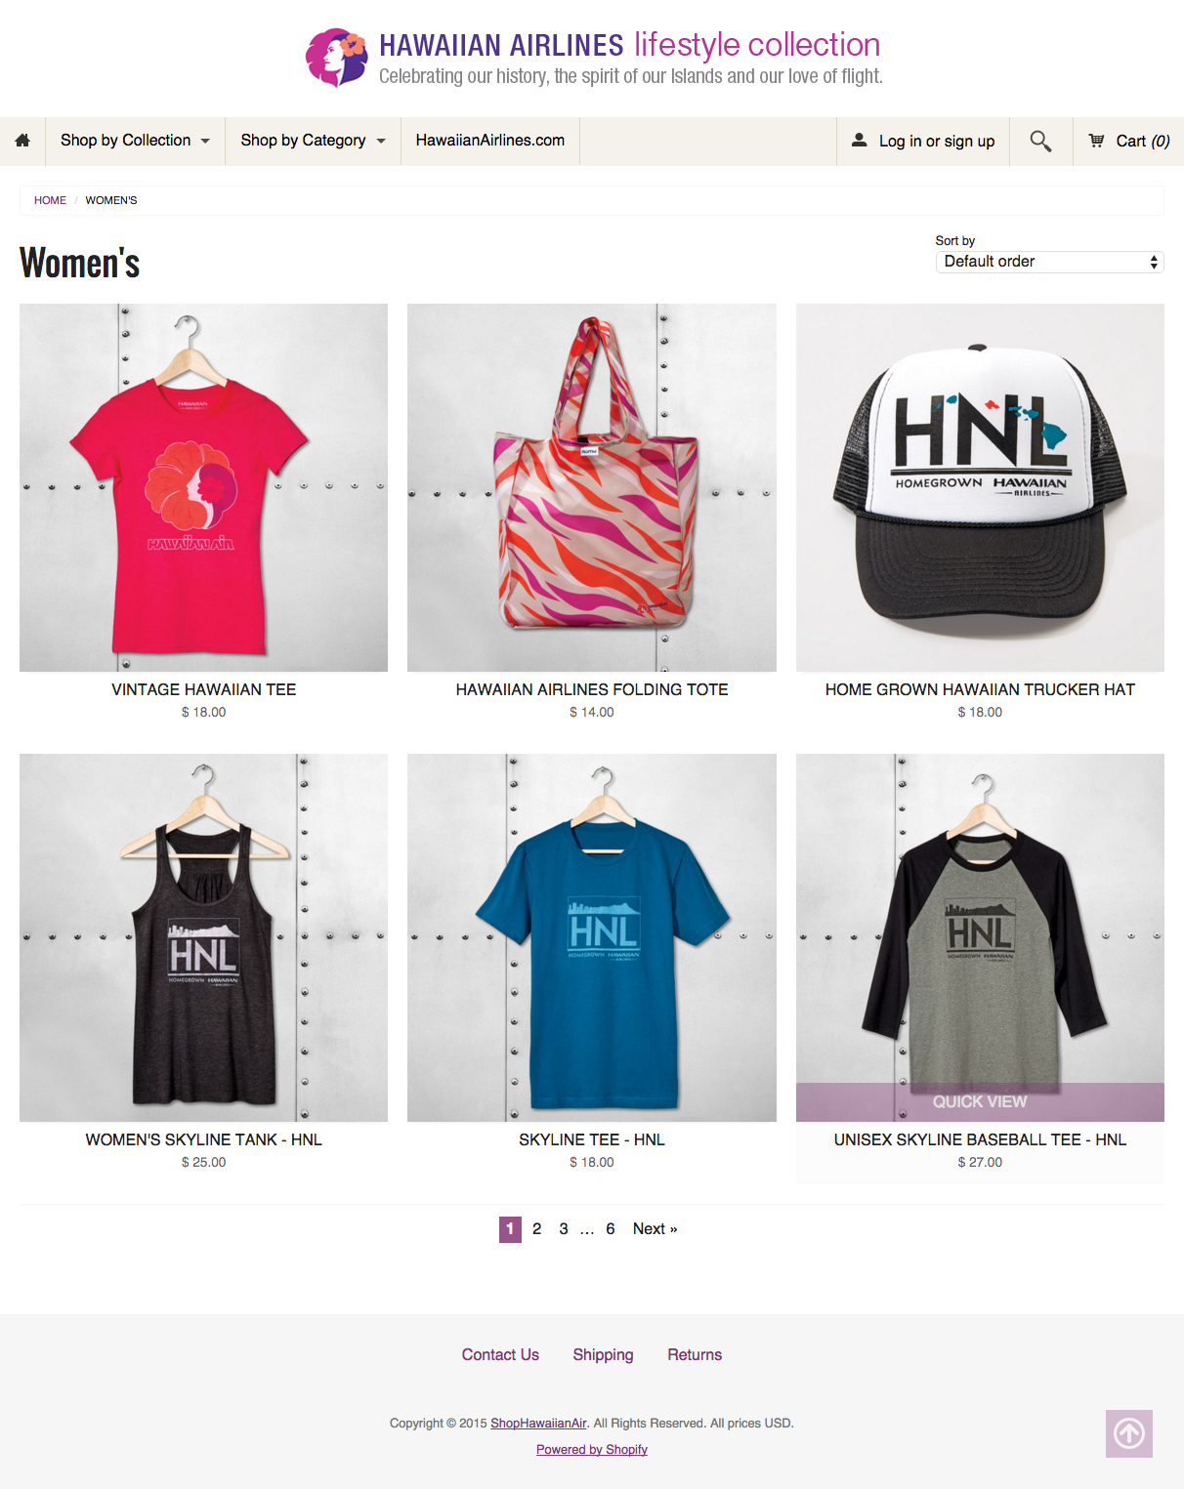Click the home icon in navigation bar

tap(22, 141)
